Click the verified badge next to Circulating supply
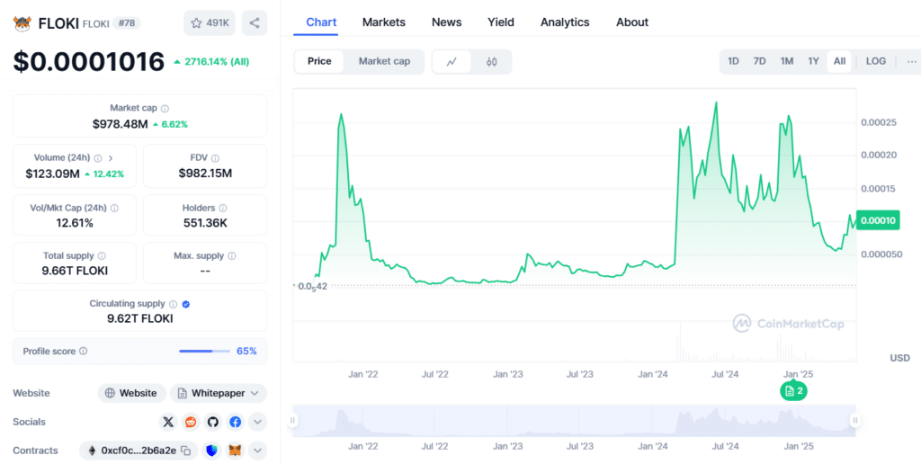Screen dimensions: 921x464 coord(186,304)
